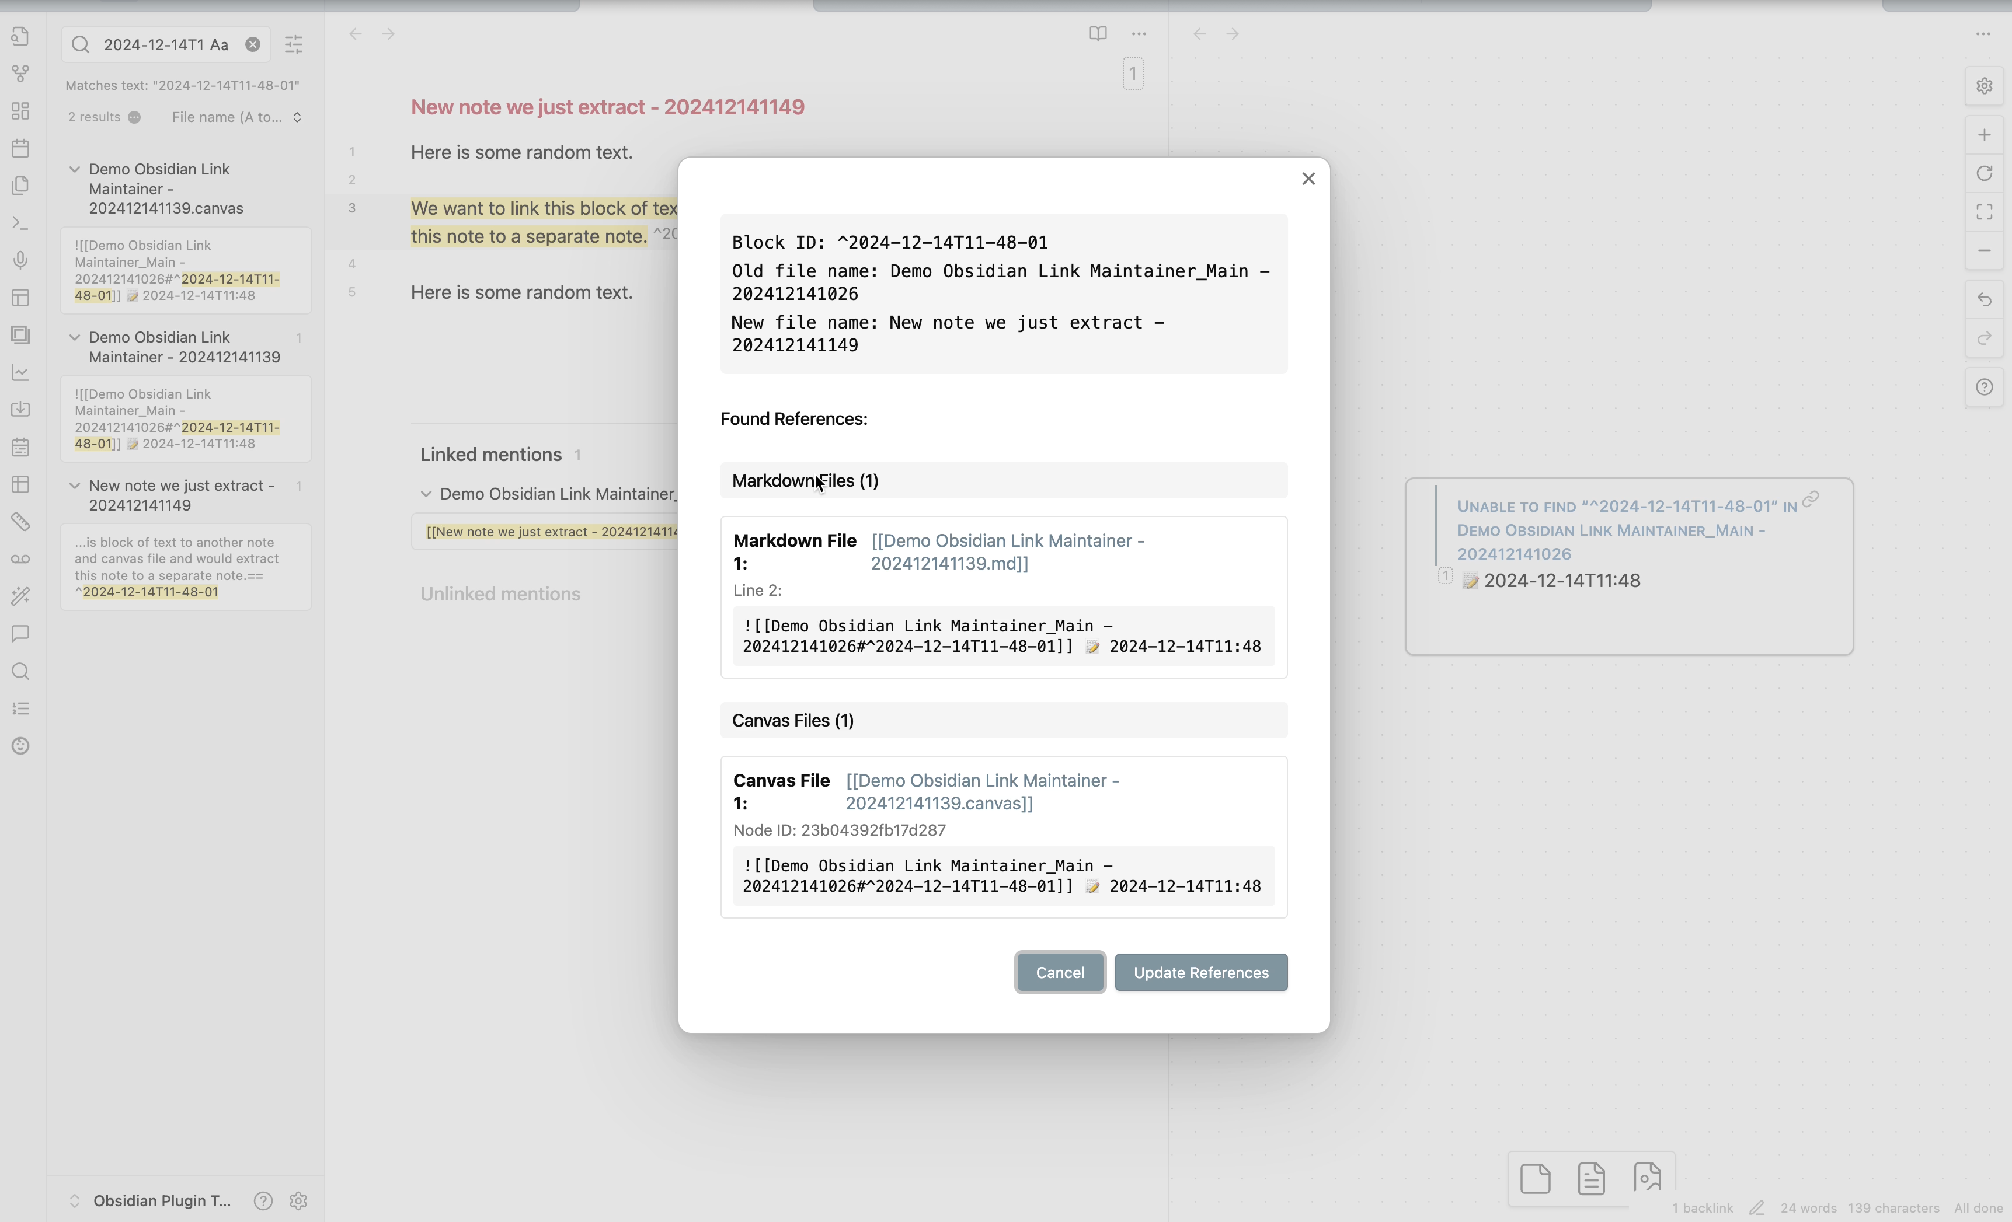Collapse the Demo Obsidian Link Maintainer.canvas result
This screenshot has width=2012, height=1222.
point(74,169)
